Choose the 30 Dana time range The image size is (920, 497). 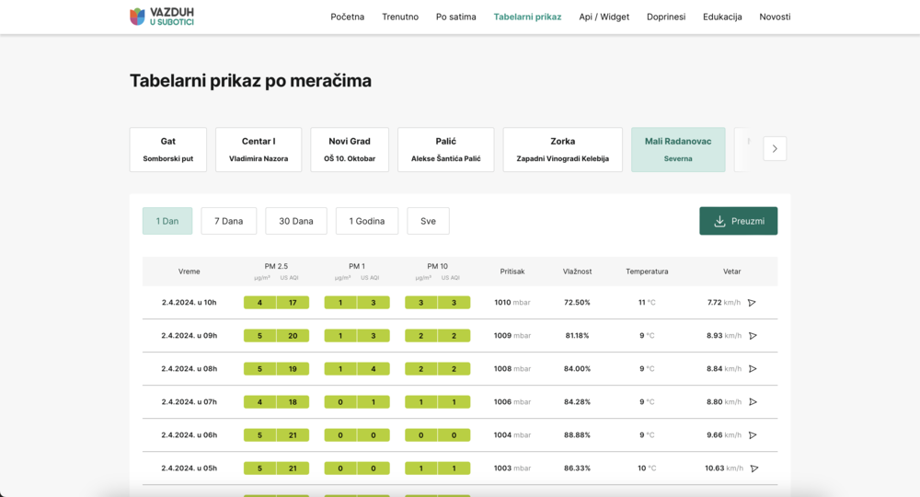[296, 221]
